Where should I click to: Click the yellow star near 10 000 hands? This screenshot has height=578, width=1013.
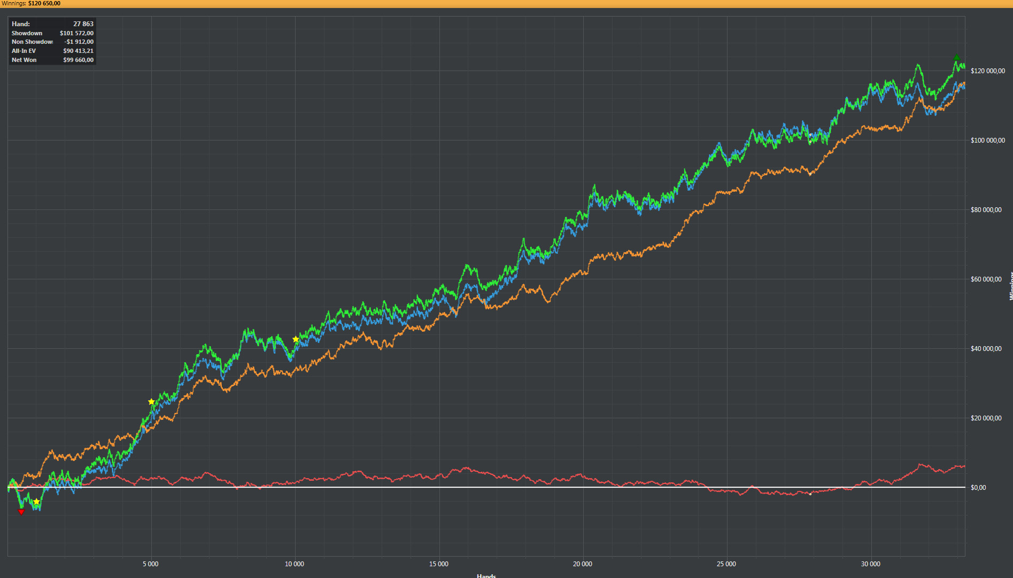296,339
